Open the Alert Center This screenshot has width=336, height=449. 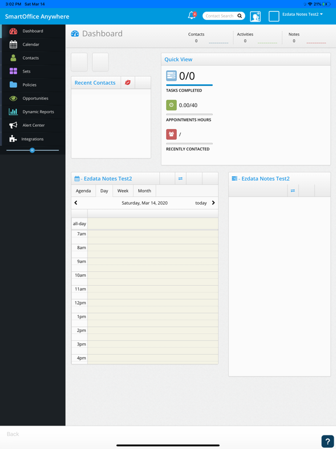coord(33,125)
